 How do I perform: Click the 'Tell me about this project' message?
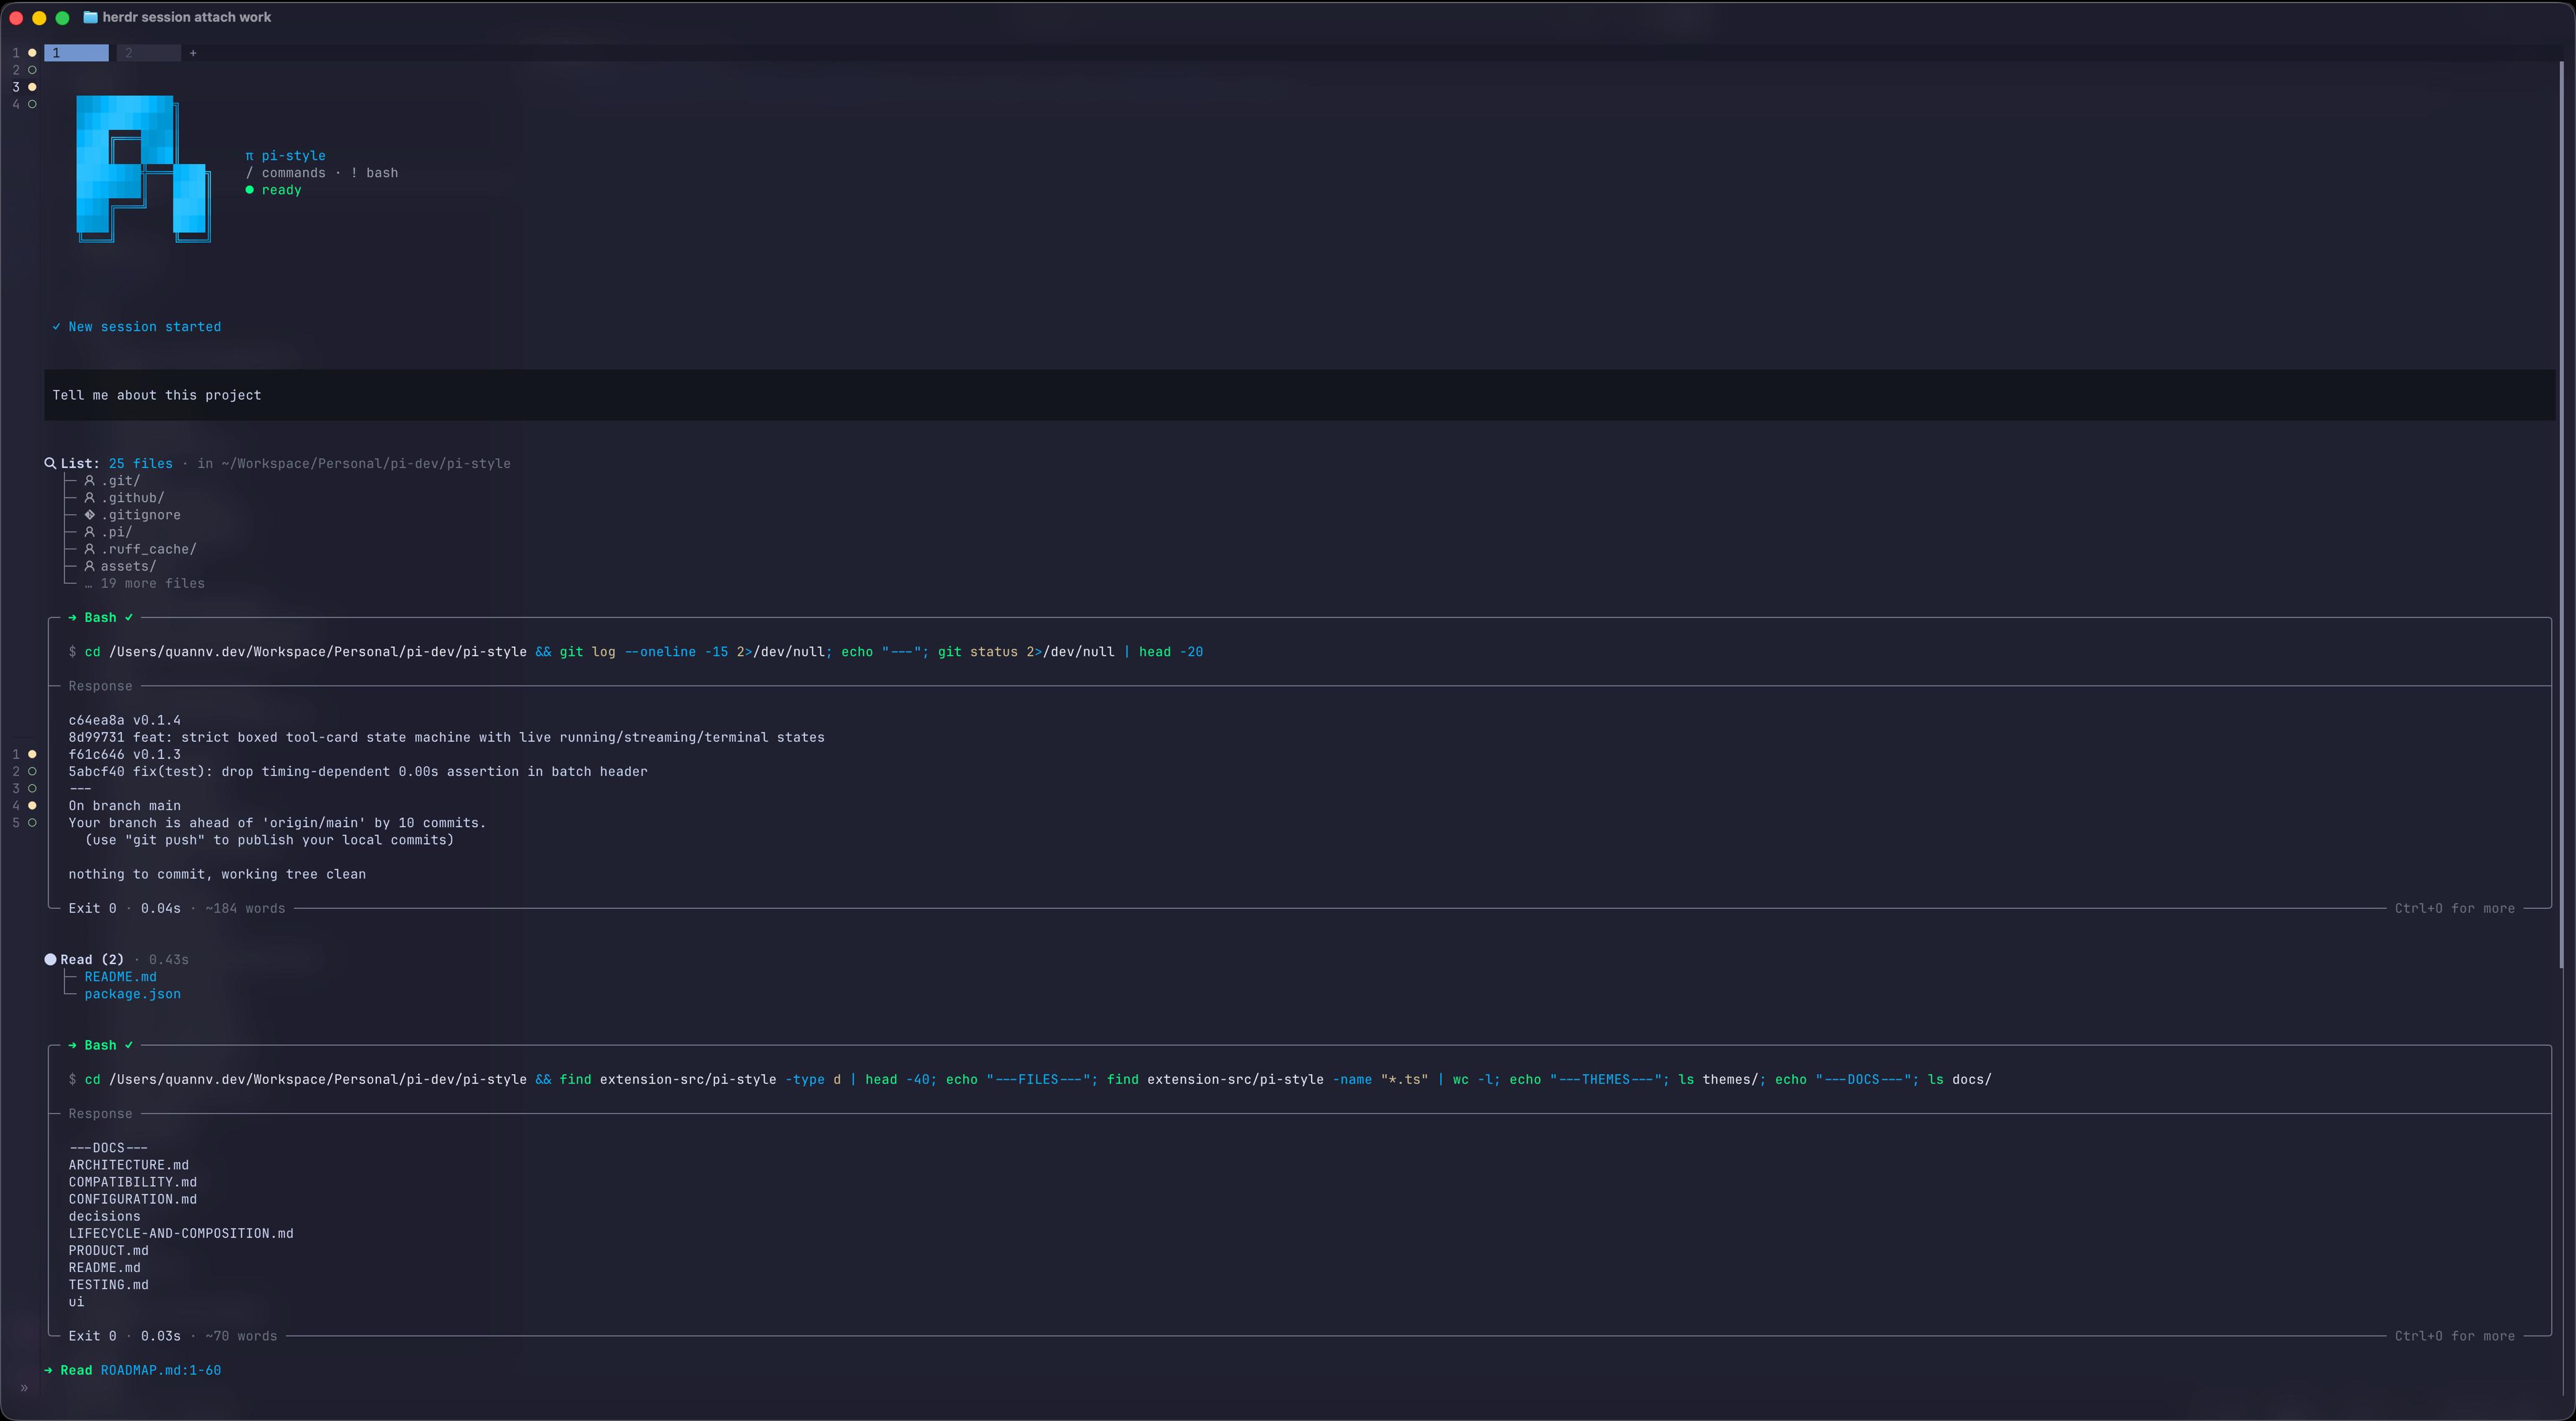coord(1299,395)
